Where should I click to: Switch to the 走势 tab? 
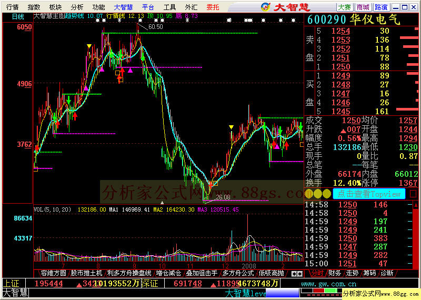(x=352, y=273)
